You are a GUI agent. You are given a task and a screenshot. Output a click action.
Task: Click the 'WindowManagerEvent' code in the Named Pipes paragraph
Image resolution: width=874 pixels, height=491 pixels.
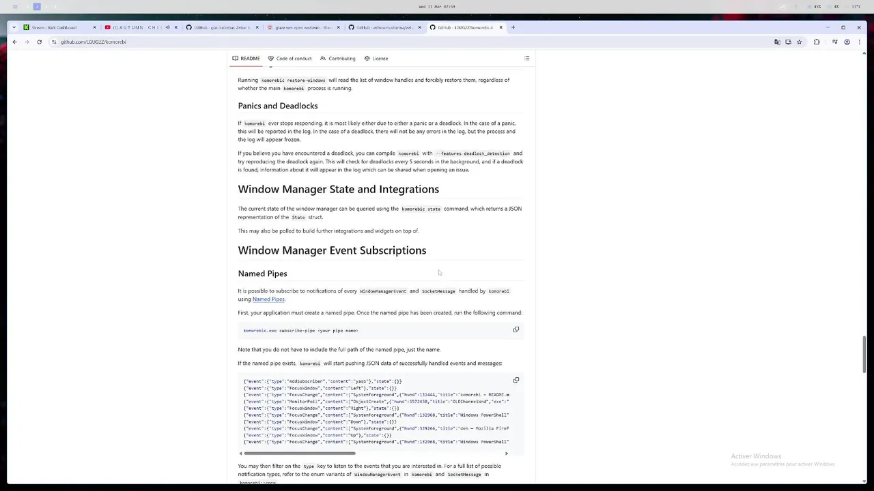(383, 291)
